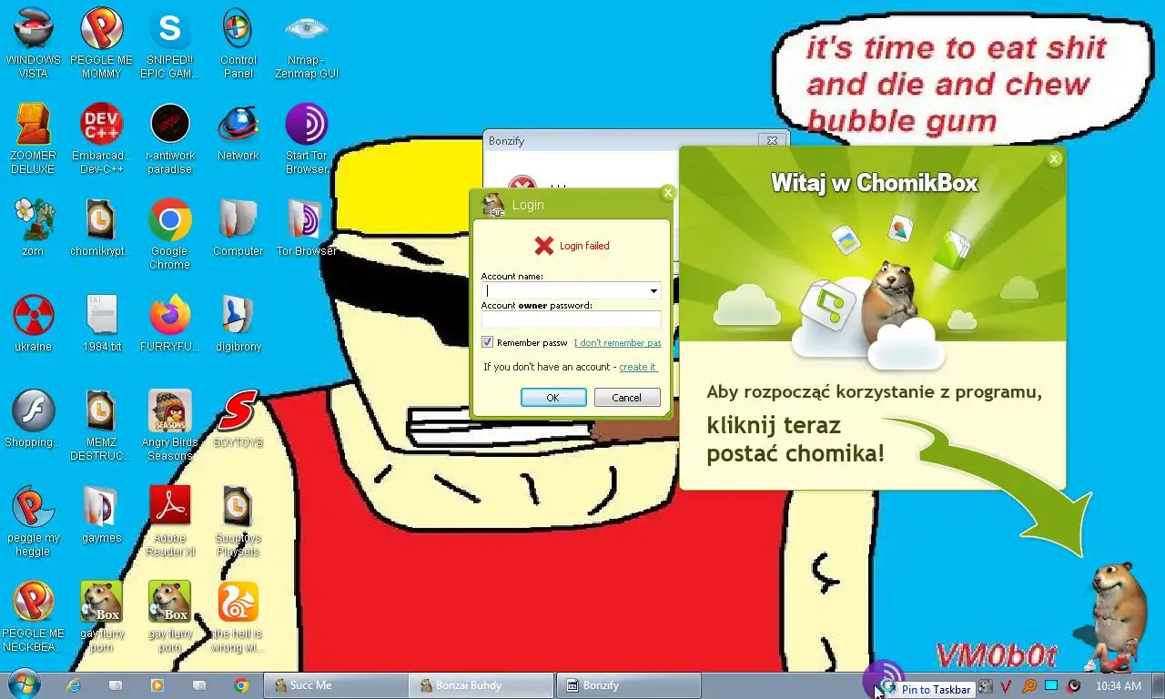Select the ukraine radiation icon
1165x699 pixels.
34,323
